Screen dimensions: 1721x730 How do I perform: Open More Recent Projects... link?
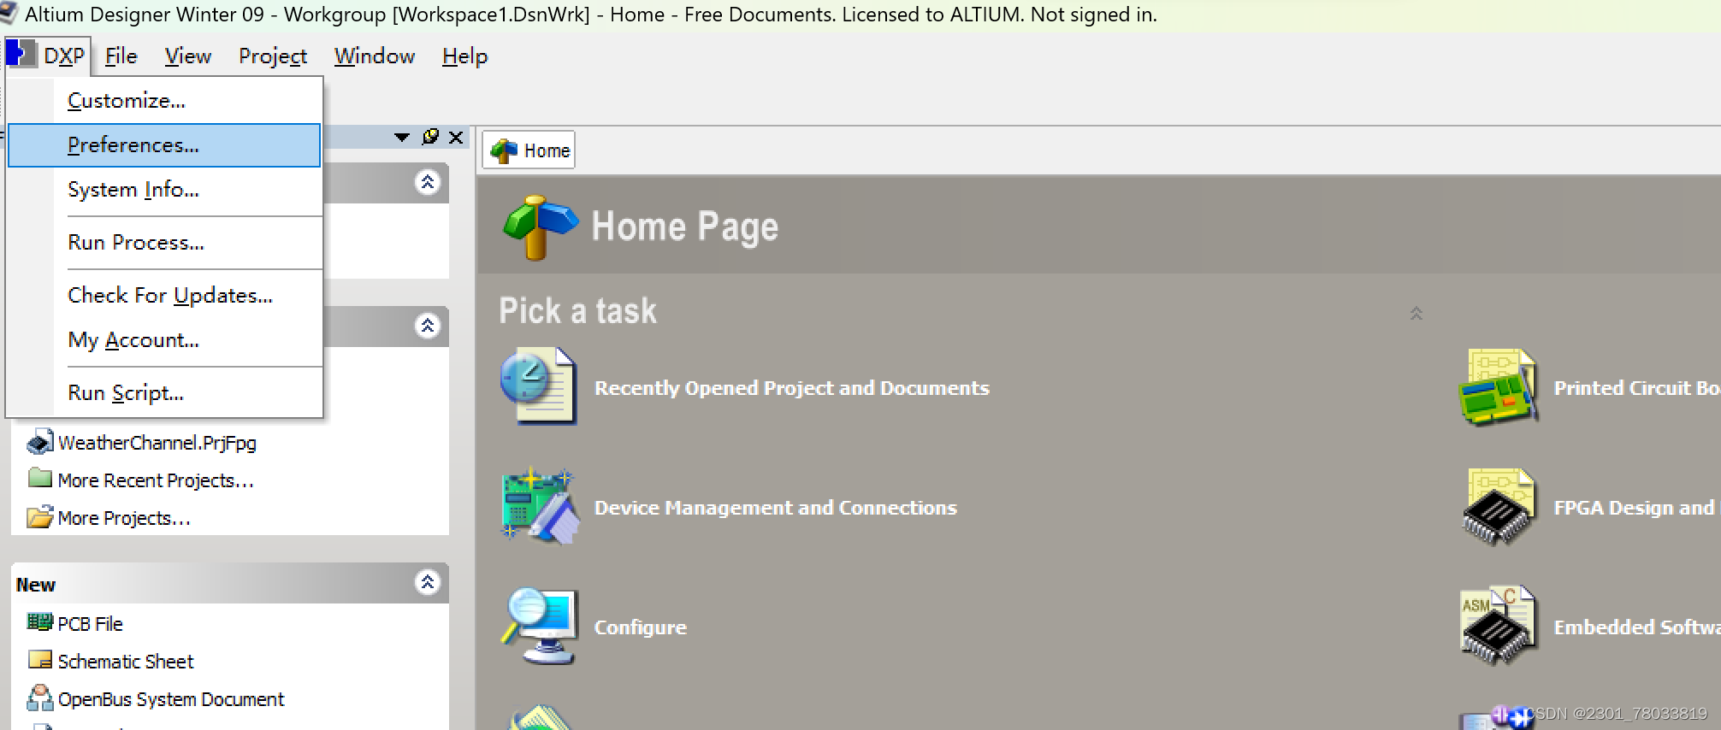pyautogui.click(x=156, y=480)
